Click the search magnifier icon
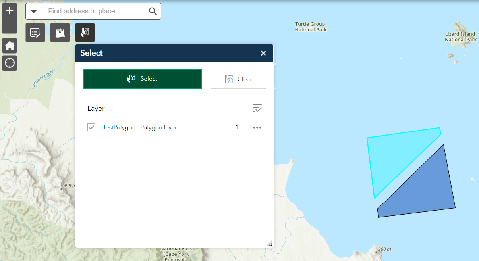Image resolution: width=479 pixels, height=261 pixels. pos(153,11)
